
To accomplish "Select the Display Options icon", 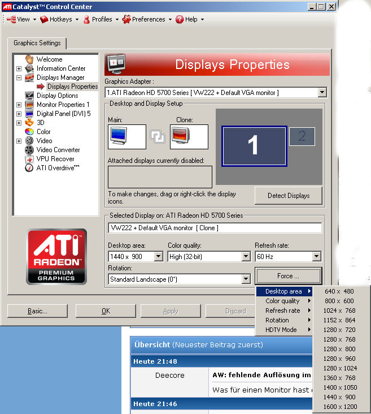I will pyautogui.click(x=29, y=96).
